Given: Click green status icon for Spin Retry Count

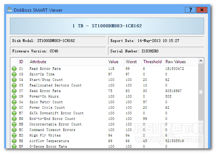Looking at the screenshot, I should point(14,102).
